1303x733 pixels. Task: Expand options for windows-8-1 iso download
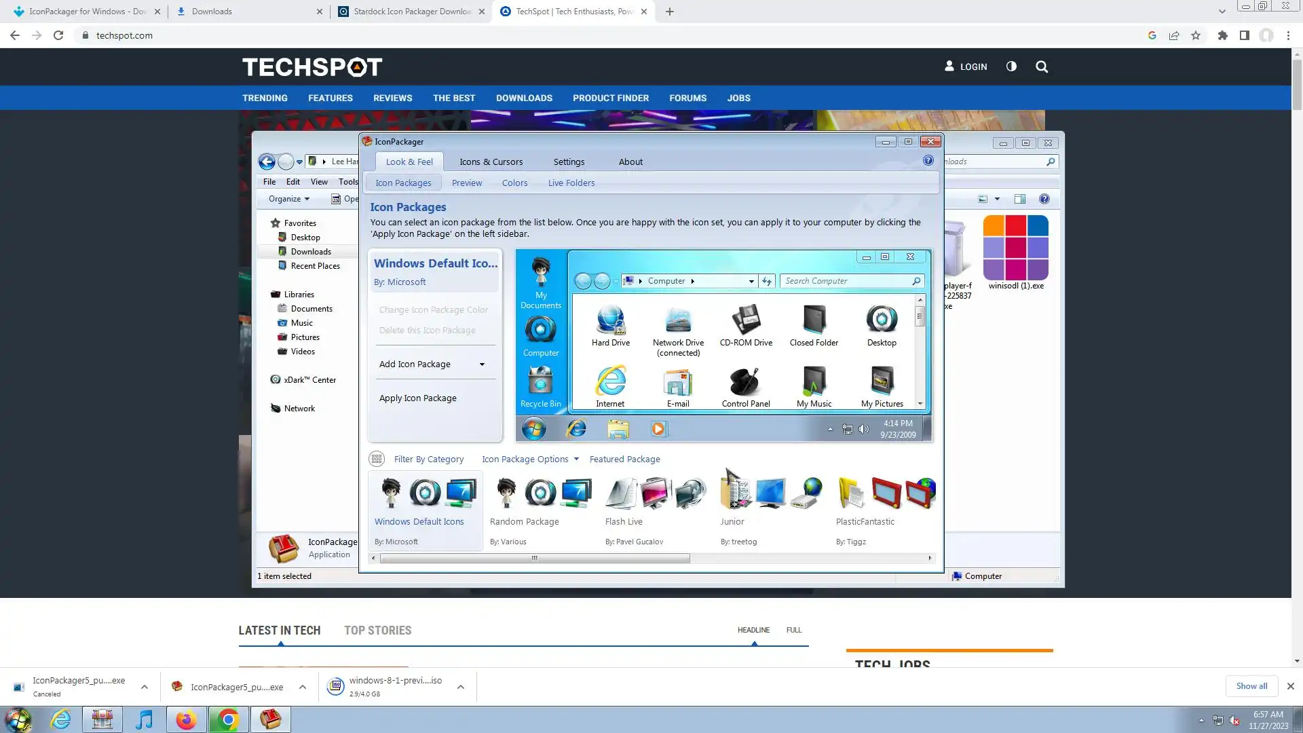461,687
